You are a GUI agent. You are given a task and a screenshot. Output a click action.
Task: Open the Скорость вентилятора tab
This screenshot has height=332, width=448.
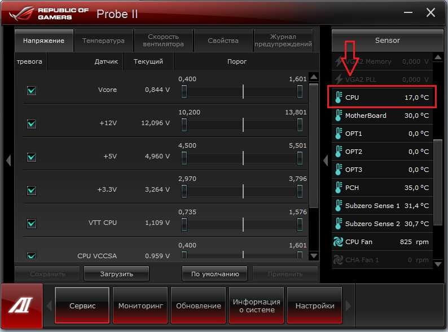coord(163,41)
